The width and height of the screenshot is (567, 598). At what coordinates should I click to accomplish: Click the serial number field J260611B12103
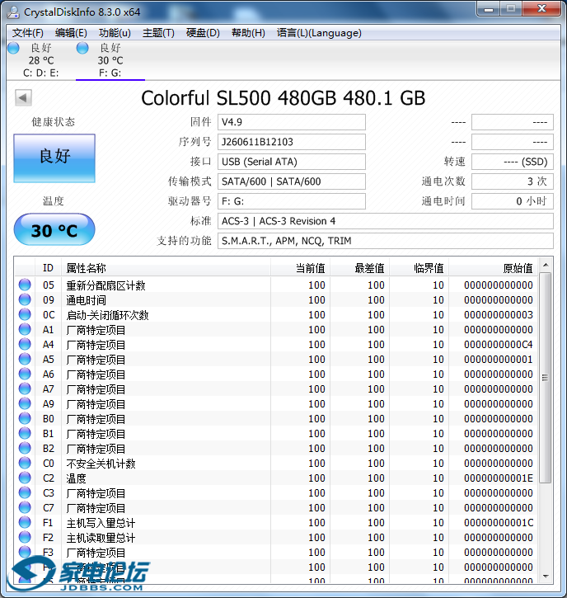(292, 142)
